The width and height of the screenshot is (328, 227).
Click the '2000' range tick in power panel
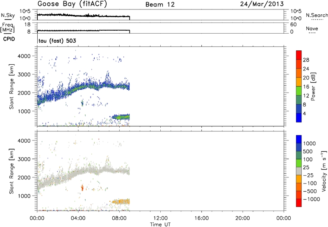(x=24, y=93)
